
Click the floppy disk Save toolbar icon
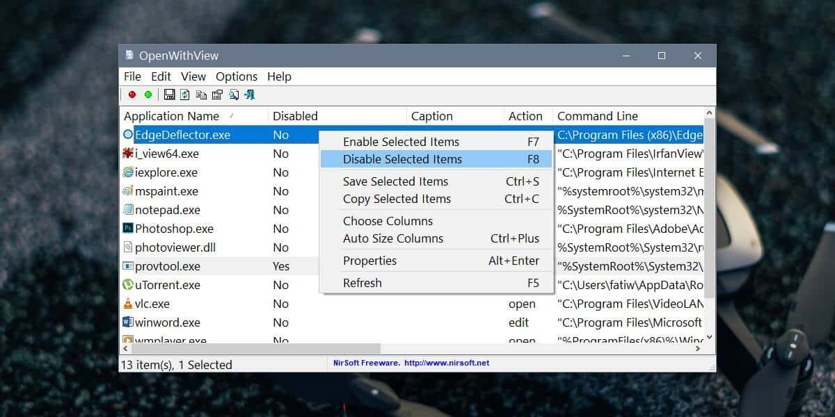click(x=169, y=95)
